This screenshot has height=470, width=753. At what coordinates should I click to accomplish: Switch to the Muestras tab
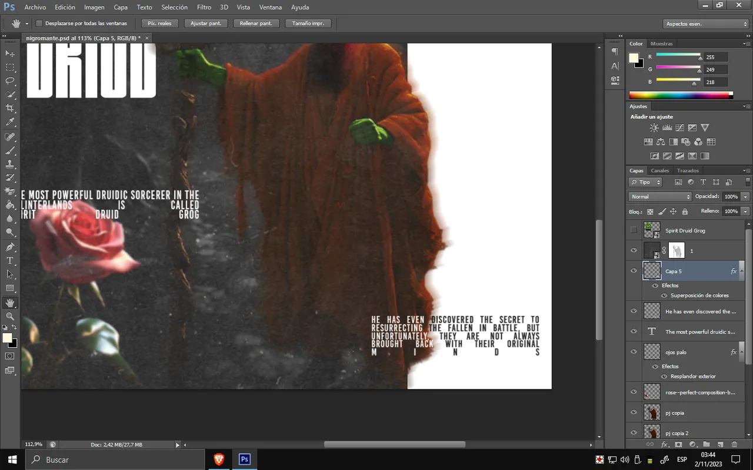click(662, 43)
